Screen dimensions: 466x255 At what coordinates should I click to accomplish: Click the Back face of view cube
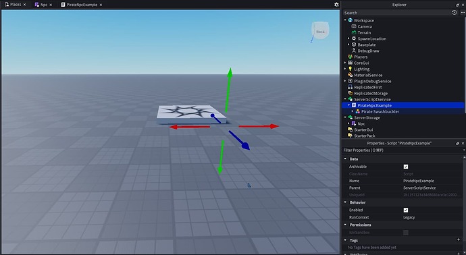coord(320,32)
